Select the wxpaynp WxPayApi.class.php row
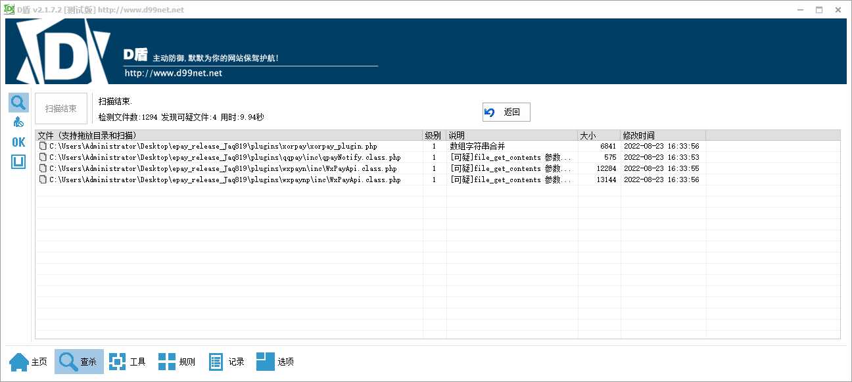The width and height of the screenshot is (852, 382). click(438, 179)
